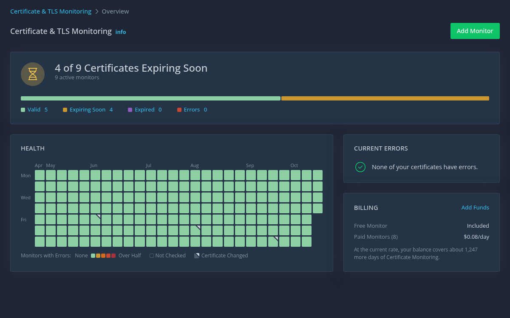Filter by Expiring Soon 4 certificates
The width and height of the screenshot is (510, 318).
tap(88, 110)
